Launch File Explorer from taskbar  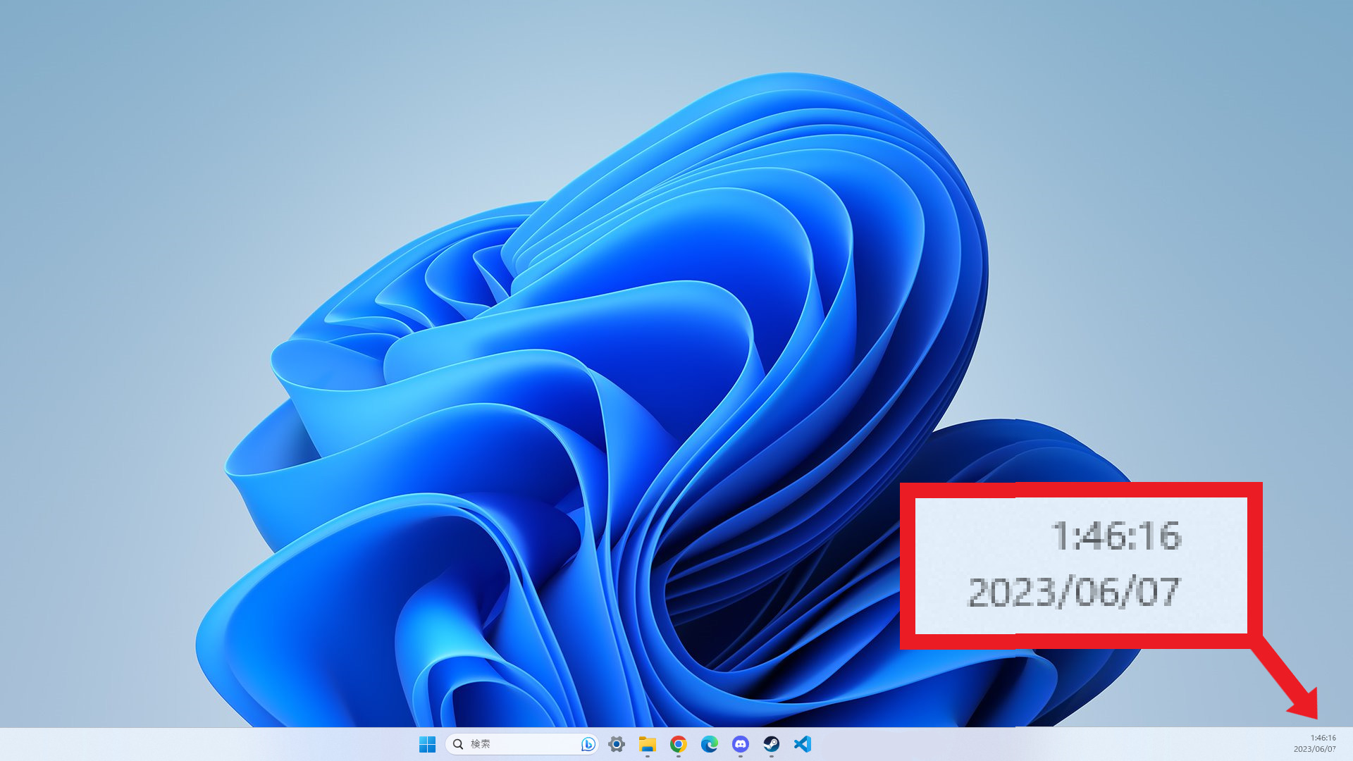click(647, 744)
